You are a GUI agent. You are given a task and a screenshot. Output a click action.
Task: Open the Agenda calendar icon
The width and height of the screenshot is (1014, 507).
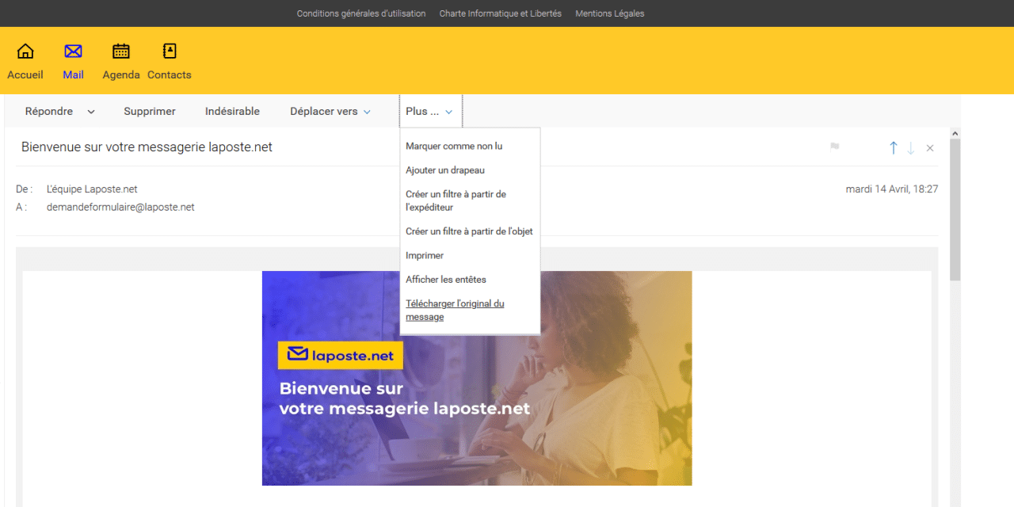click(121, 52)
